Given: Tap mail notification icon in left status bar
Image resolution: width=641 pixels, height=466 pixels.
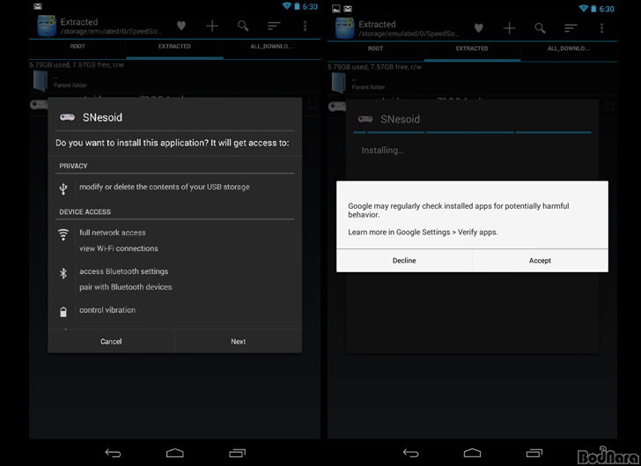Looking at the screenshot, I should 38,6.
